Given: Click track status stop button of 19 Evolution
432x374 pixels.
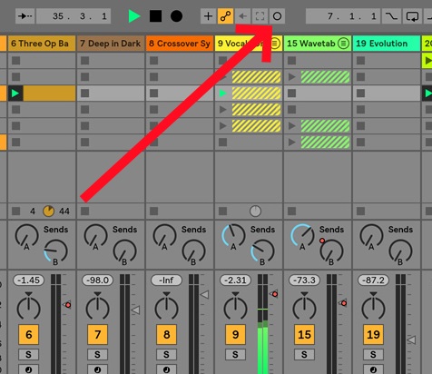Looking at the screenshot, I should click(x=360, y=212).
